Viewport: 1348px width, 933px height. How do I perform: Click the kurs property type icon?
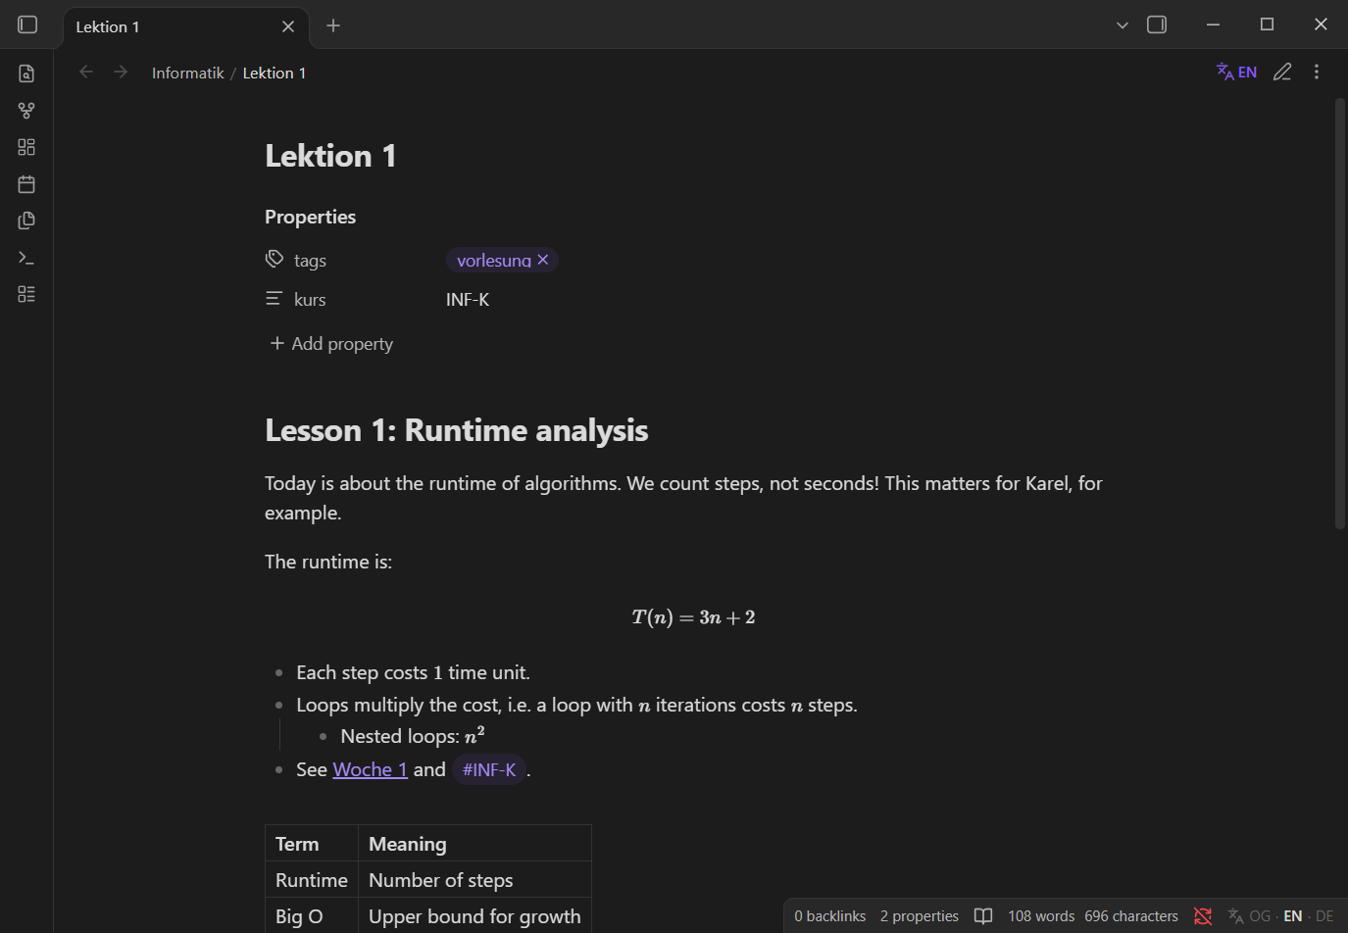pos(275,299)
